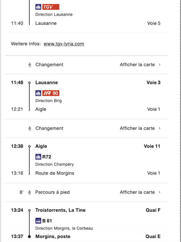Click walking icon in Parcours à pied row
The image size is (181, 242).
(30, 192)
